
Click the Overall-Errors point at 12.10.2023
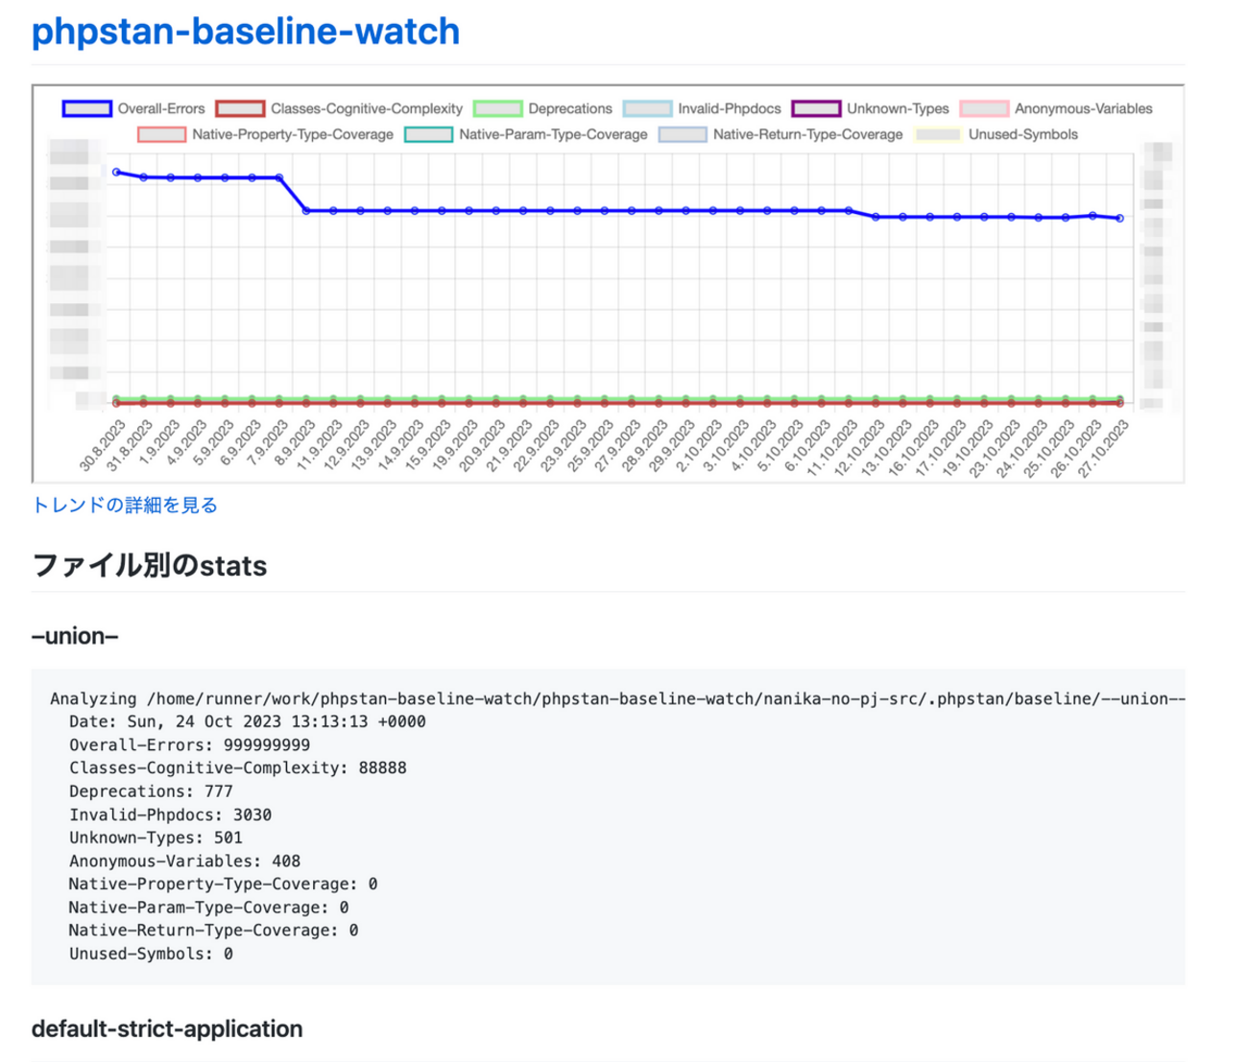(x=876, y=217)
